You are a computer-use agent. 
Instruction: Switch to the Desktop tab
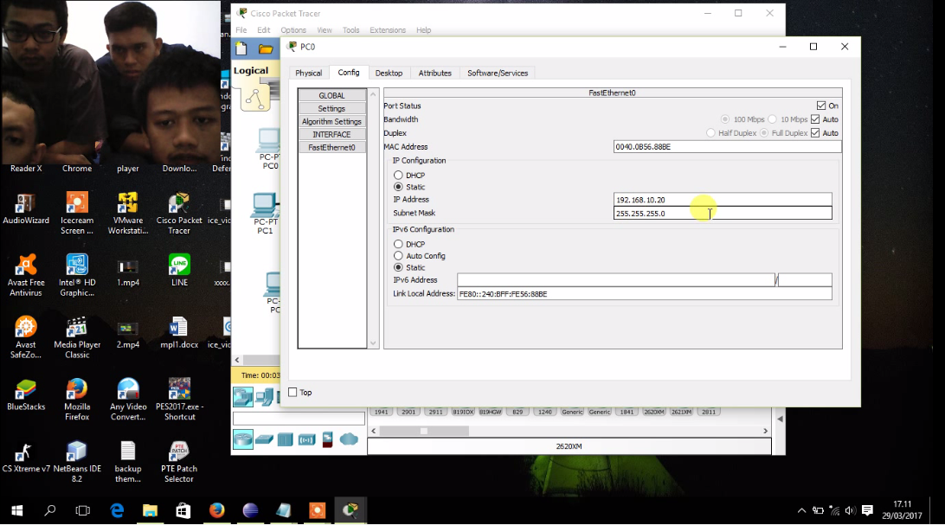click(389, 73)
